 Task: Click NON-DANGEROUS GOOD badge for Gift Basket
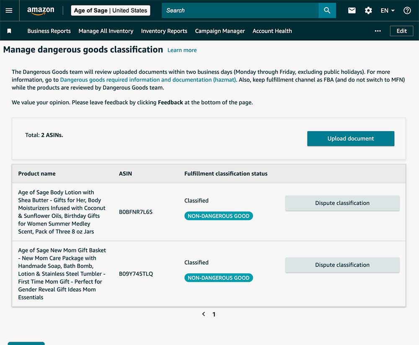219,278
